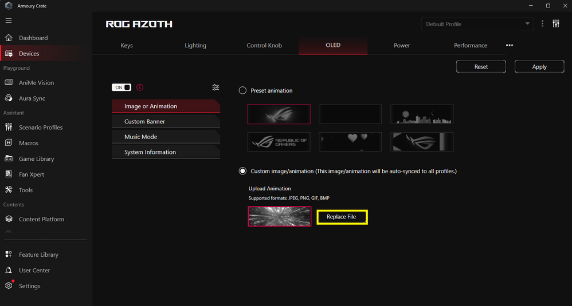Open Macros from the sidebar
This screenshot has width=572, height=306.
tap(29, 142)
